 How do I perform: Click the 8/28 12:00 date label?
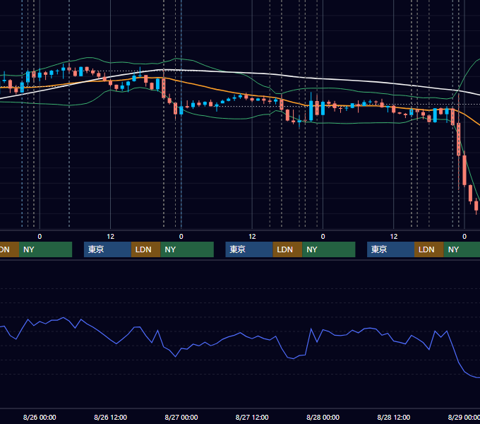[x=394, y=417]
